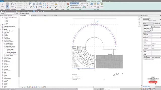Click the Measure Between Two References icon
Viewport: 161px width, 90px height.
point(56,7)
